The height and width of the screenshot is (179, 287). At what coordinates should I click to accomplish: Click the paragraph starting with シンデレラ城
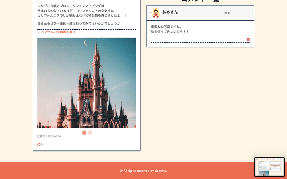click(x=71, y=6)
